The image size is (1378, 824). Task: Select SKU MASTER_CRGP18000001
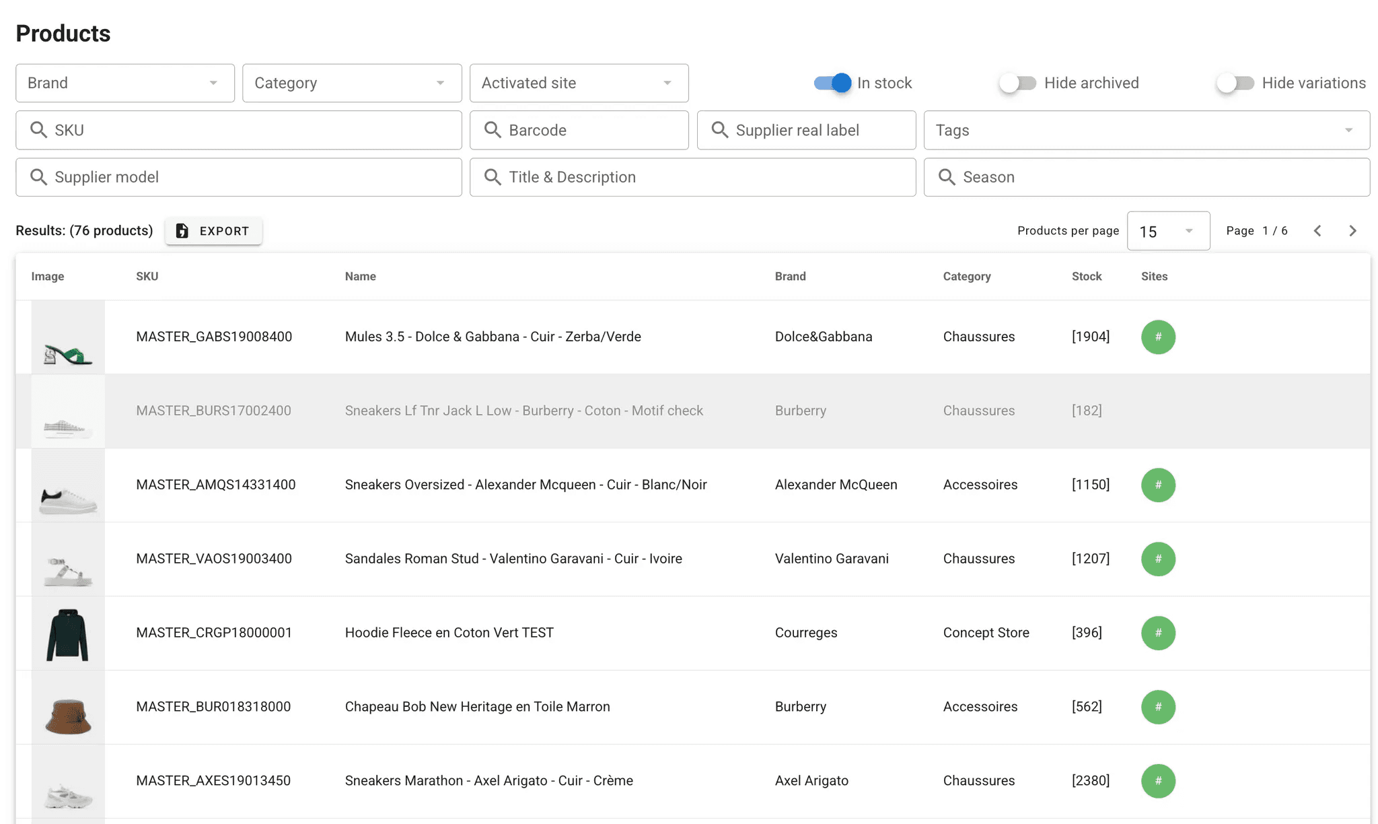coord(214,633)
